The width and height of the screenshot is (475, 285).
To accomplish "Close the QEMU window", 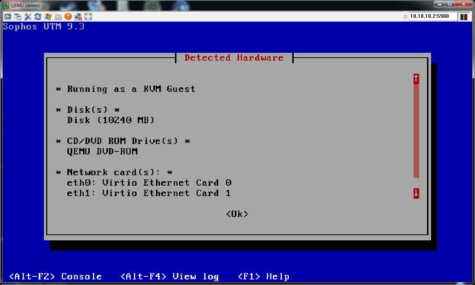I will [x=464, y=4].
